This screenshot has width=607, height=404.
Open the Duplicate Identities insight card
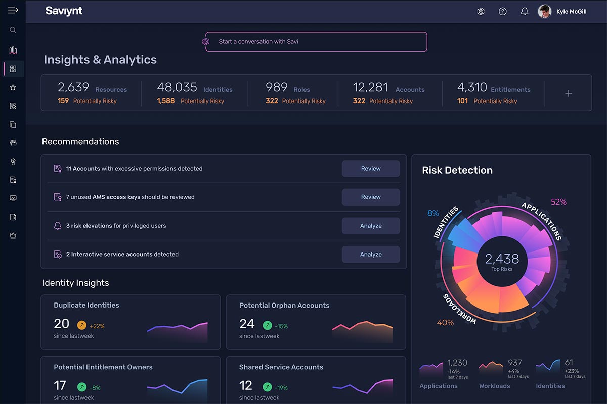click(x=131, y=322)
